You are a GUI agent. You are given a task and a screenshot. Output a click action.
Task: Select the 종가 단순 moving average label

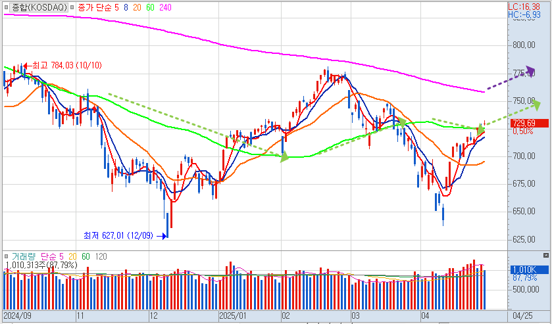tap(93, 7)
